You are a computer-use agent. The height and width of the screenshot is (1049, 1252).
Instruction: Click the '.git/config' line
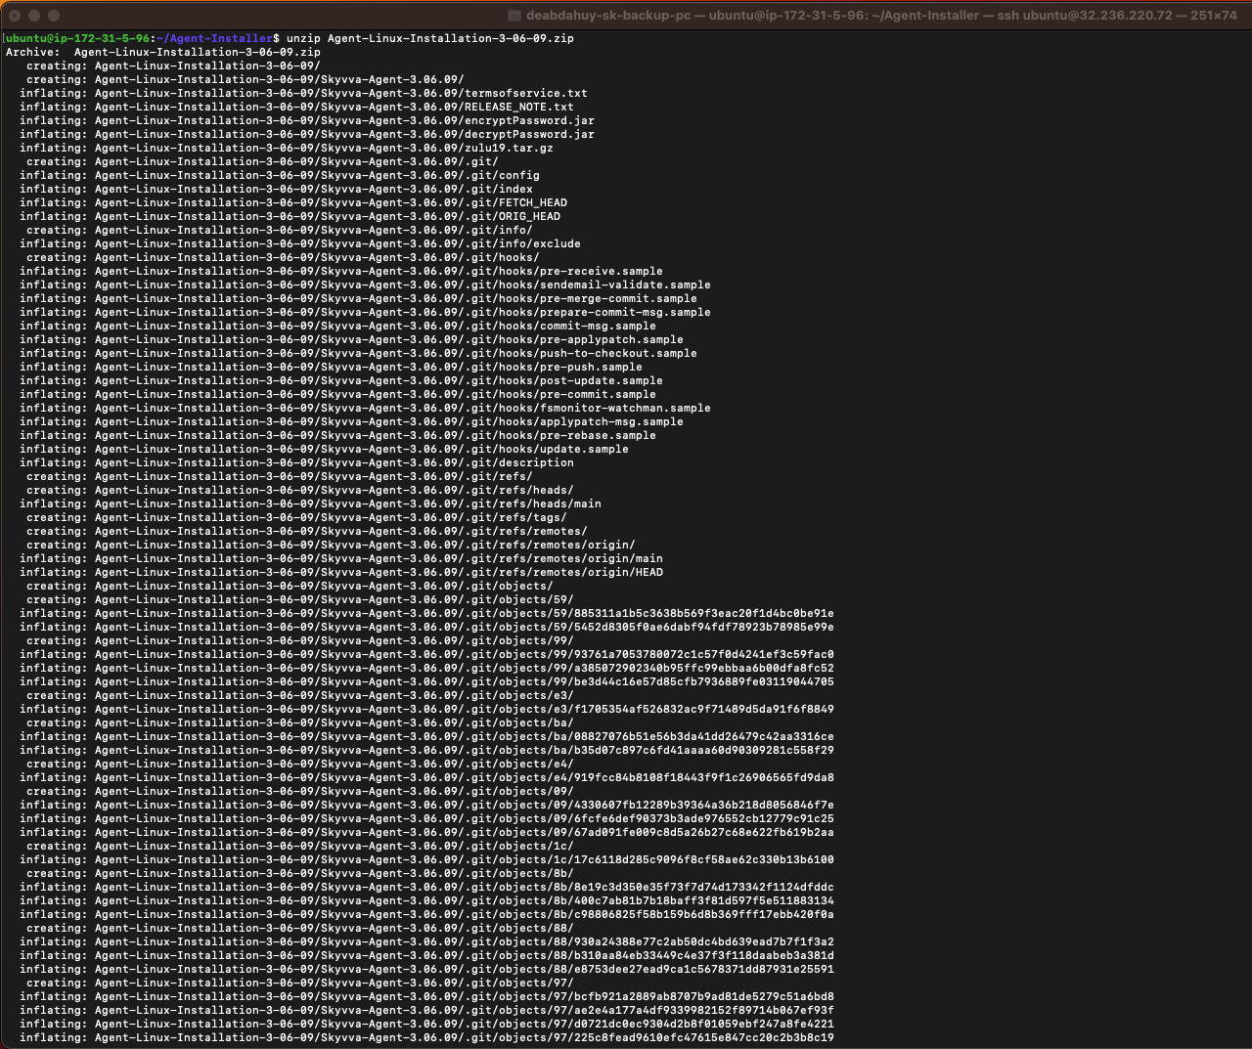tap(280, 175)
